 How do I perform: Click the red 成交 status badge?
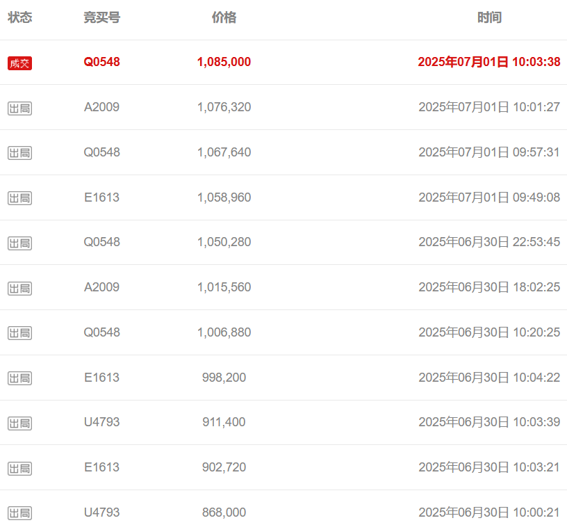(x=20, y=63)
